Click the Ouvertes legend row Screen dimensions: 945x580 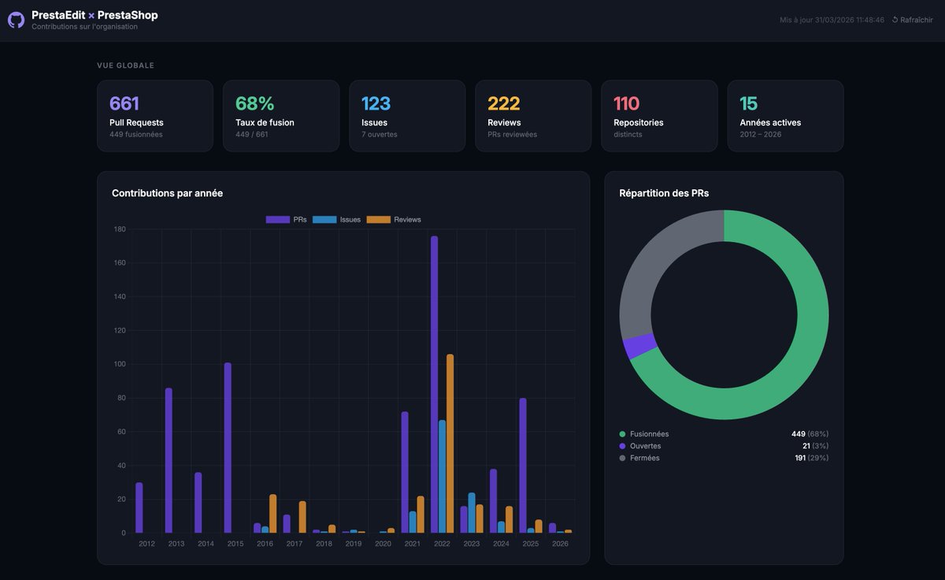click(x=724, y=446)
